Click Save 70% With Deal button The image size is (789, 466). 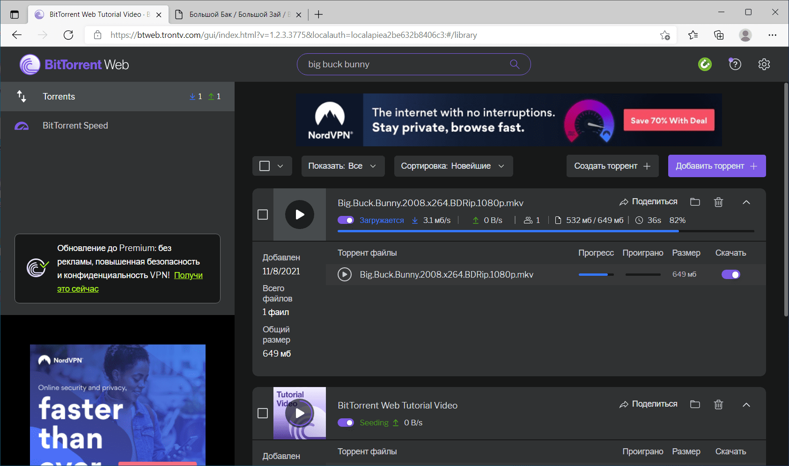coord(669,120)
